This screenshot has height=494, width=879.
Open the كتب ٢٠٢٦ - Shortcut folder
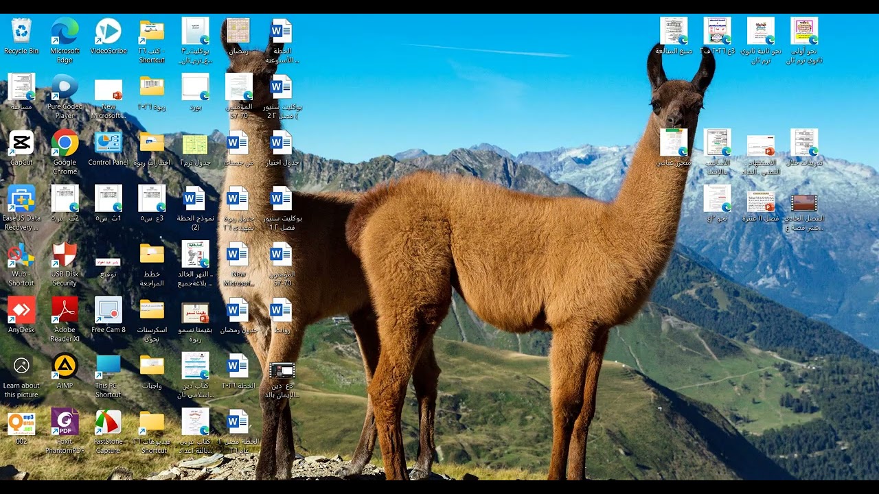152,32
